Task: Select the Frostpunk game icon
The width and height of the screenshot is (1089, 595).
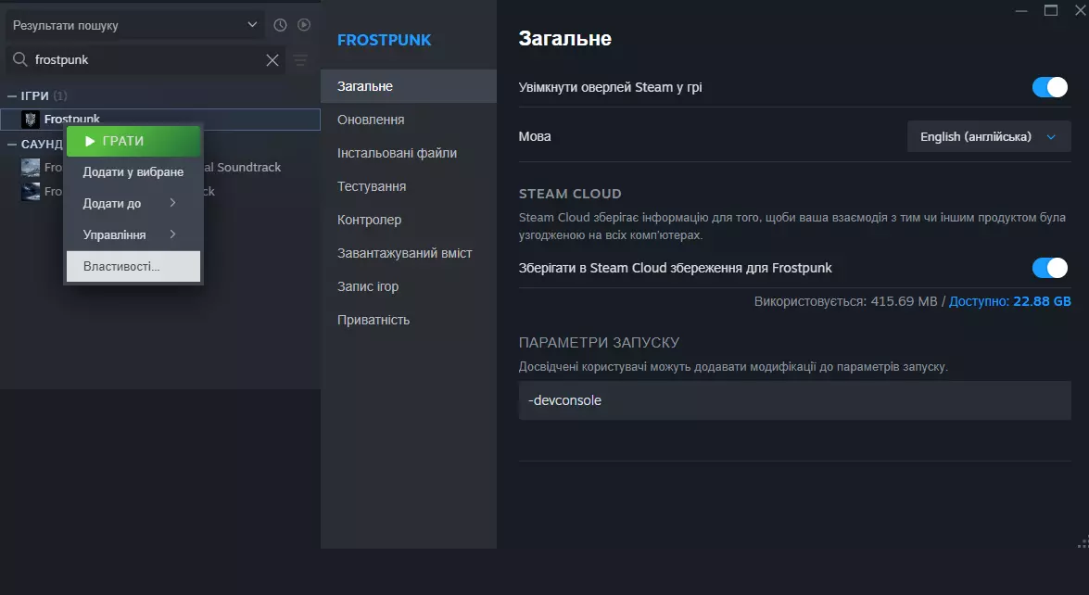Action: tap(30, 120)
